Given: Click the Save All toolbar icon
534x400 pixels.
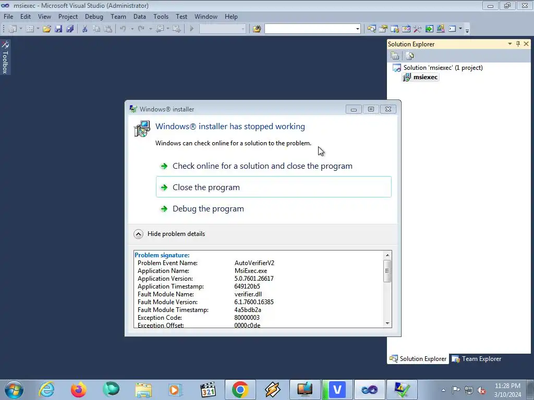Looking at the screenshot, I should pyautogui.click(x=70, y=29).
